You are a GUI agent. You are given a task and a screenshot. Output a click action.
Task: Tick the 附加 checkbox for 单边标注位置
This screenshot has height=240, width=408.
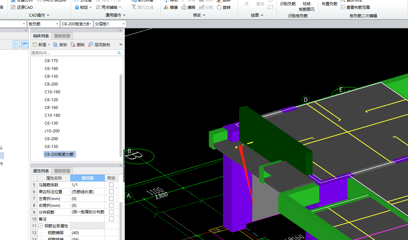(x=111, y=192)
